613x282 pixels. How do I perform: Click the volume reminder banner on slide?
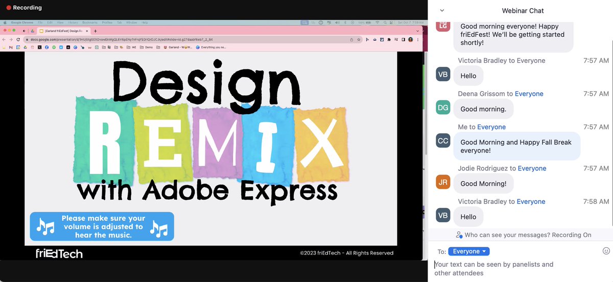pos(102,226)
